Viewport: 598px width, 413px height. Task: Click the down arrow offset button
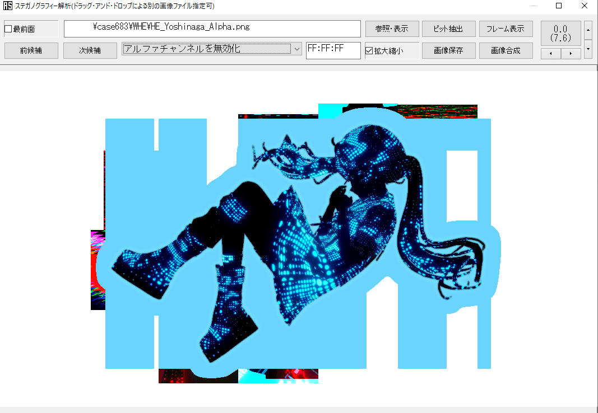[x=588, y=49]
